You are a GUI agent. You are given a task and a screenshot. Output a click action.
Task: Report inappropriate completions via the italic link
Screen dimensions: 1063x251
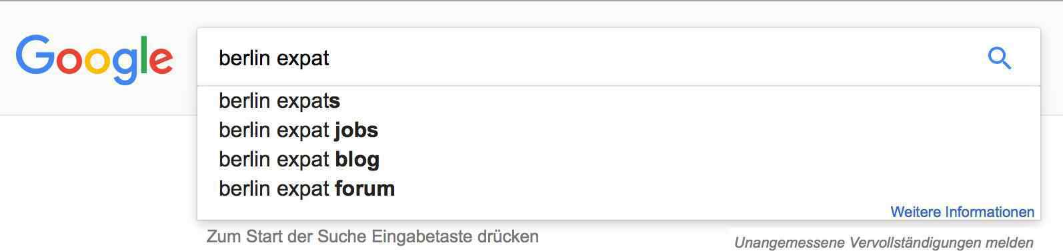(884, 243)
